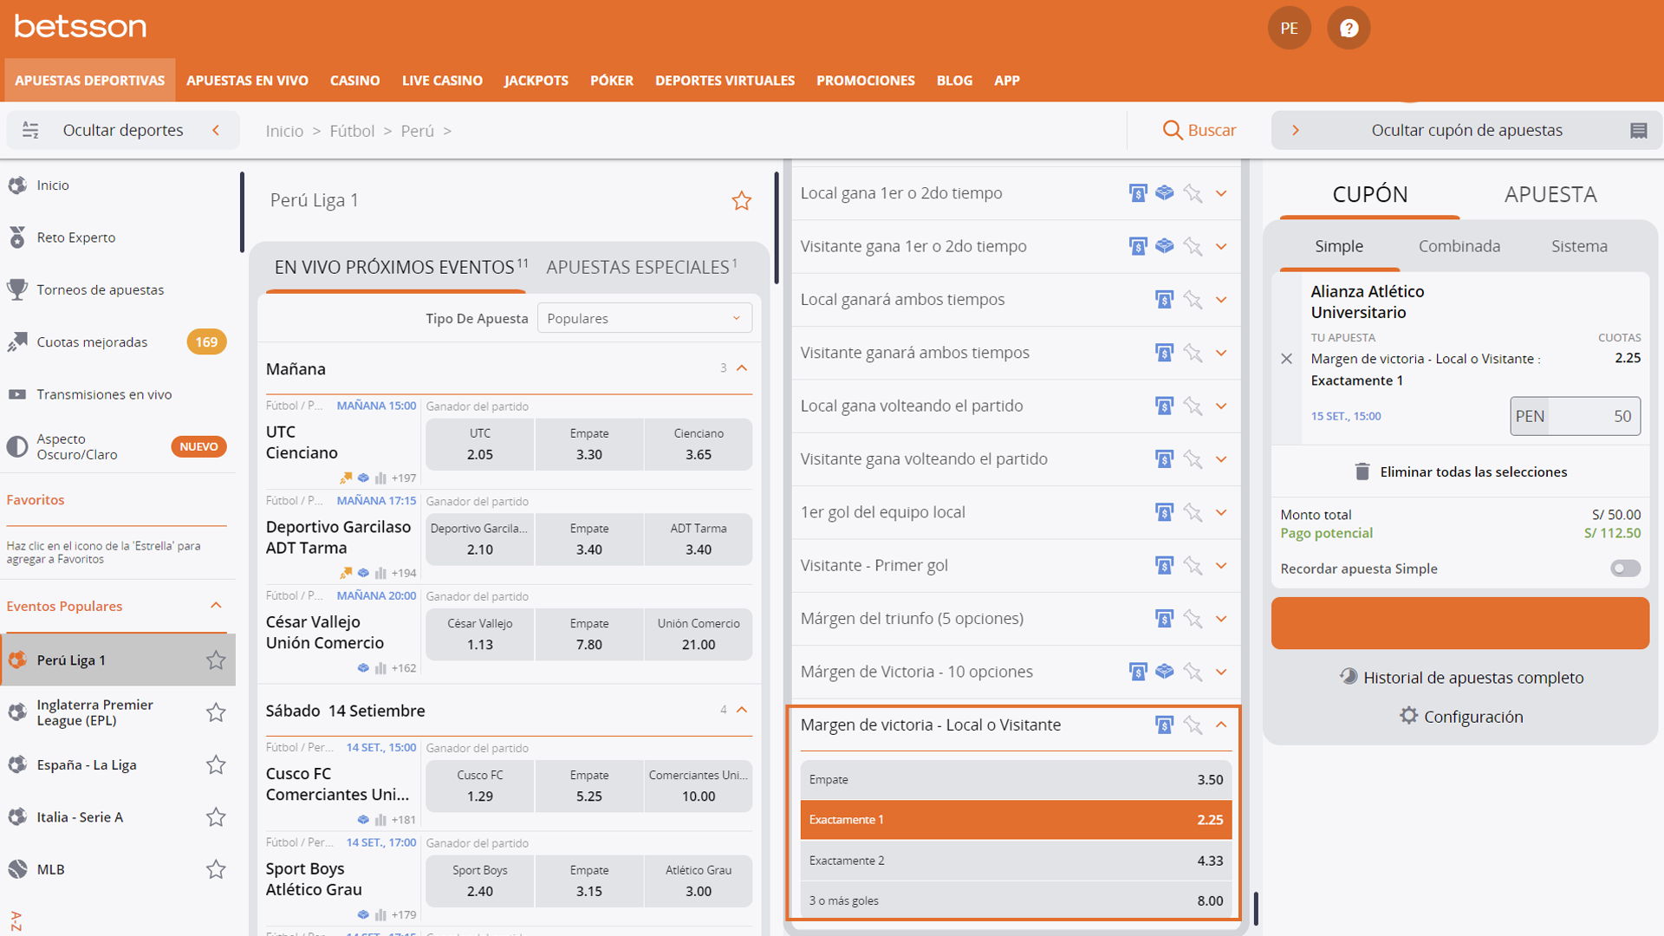Click the Reto Experto medal icon
The image size is (1664, 936).
[x=17, y=237]
